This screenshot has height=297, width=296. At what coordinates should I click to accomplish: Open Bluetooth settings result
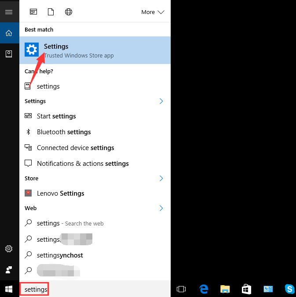tap(64, 132)
